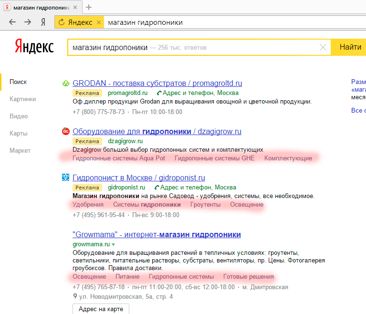Click the м. Дмитровская metro text
The height and width of the screenshot is (314, 366).
pyautogui.click(x=265, y=287)
